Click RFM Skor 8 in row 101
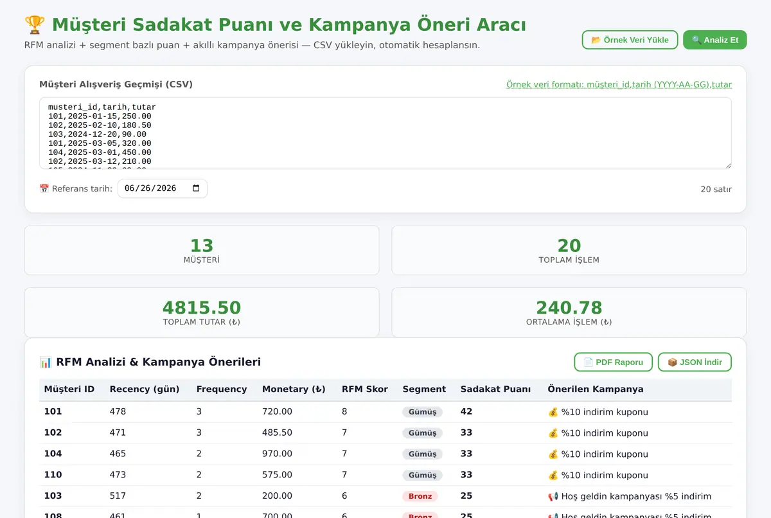Viewport: 771px width, 518px height. point(344,411)
